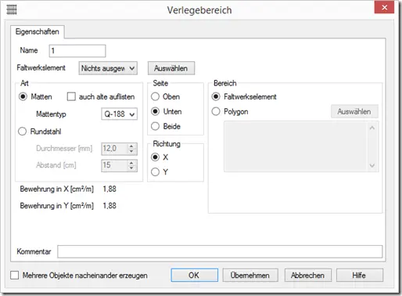Click the Durchmesser value field

(115, 149)
